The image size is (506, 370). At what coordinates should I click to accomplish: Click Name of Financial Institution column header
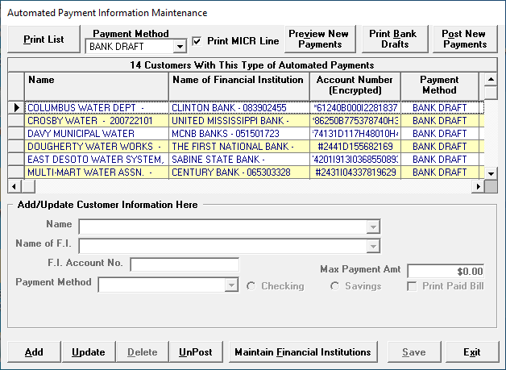(238, 86)
